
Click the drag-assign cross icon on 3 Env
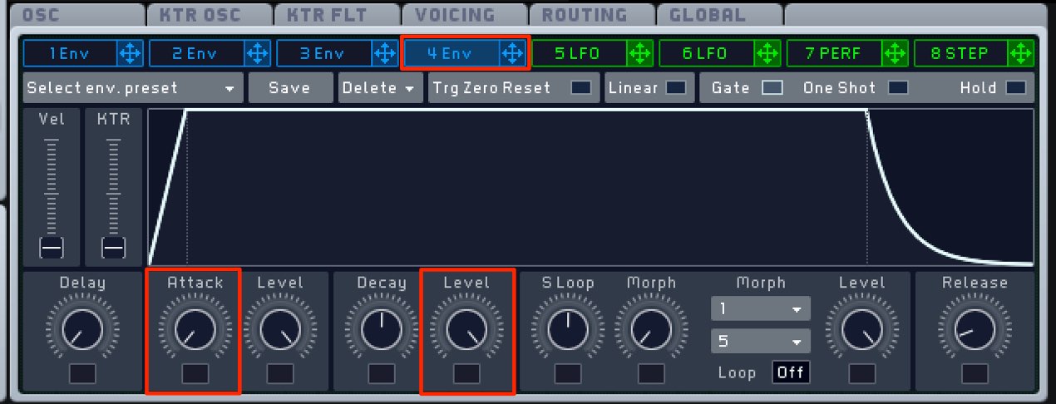pos(384,54)
